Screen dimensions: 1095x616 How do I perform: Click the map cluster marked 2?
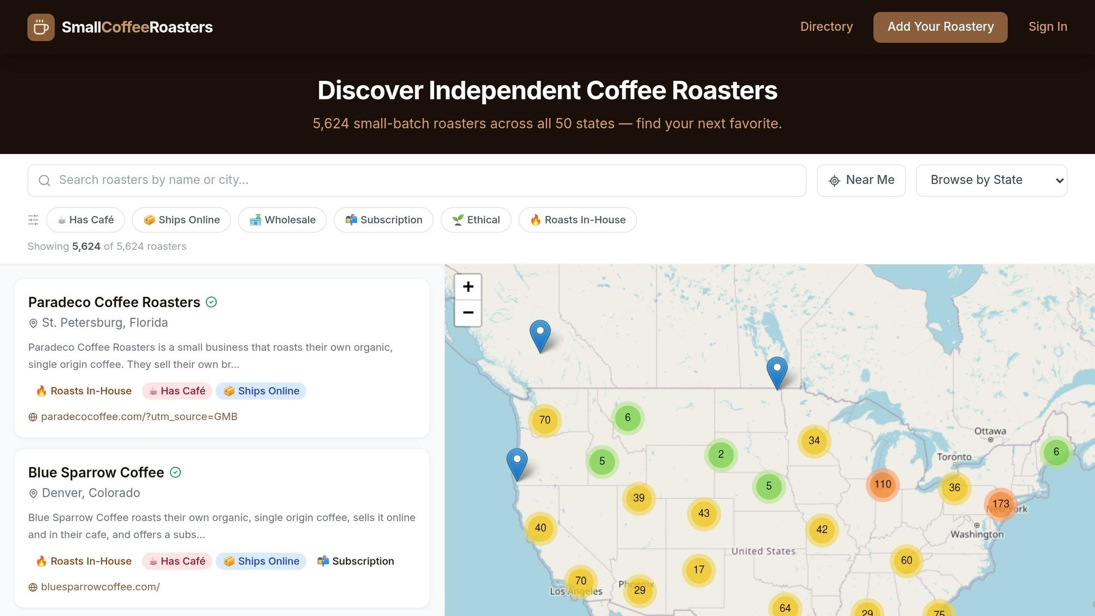click(x=721, y=455)
